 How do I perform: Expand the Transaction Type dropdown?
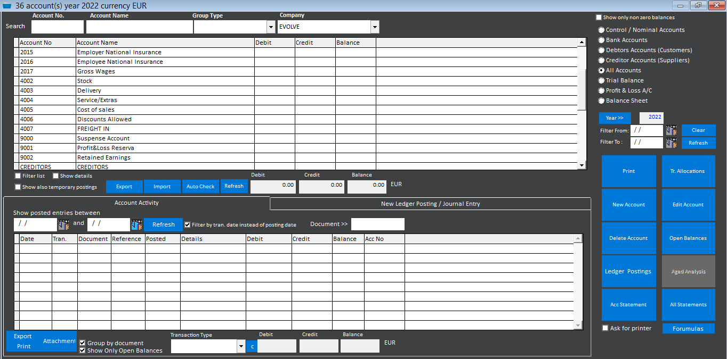pyautogui.click(x=241, y=346)
